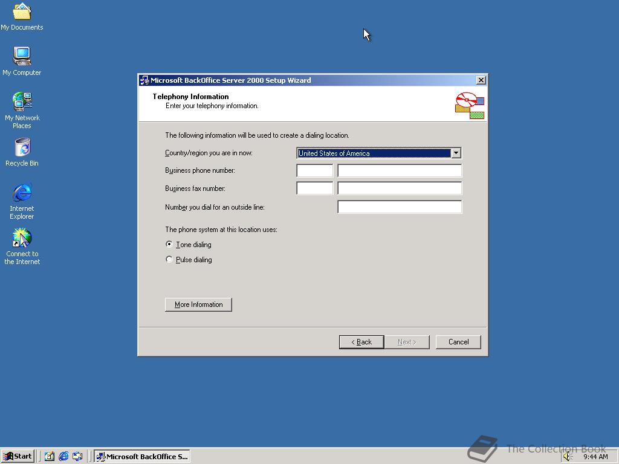This screenshot has width=619, height=464.
Task: Cancel the BackOffice setup wizard
Action: click(458, 342)
